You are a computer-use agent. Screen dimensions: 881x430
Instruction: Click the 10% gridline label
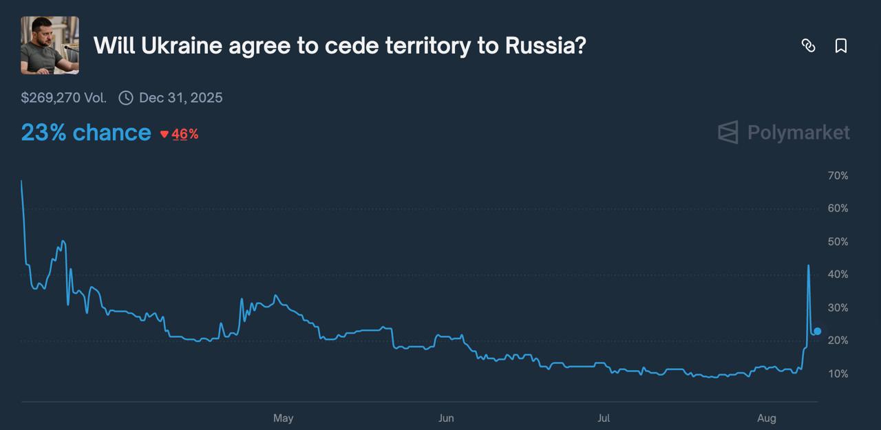837,374
